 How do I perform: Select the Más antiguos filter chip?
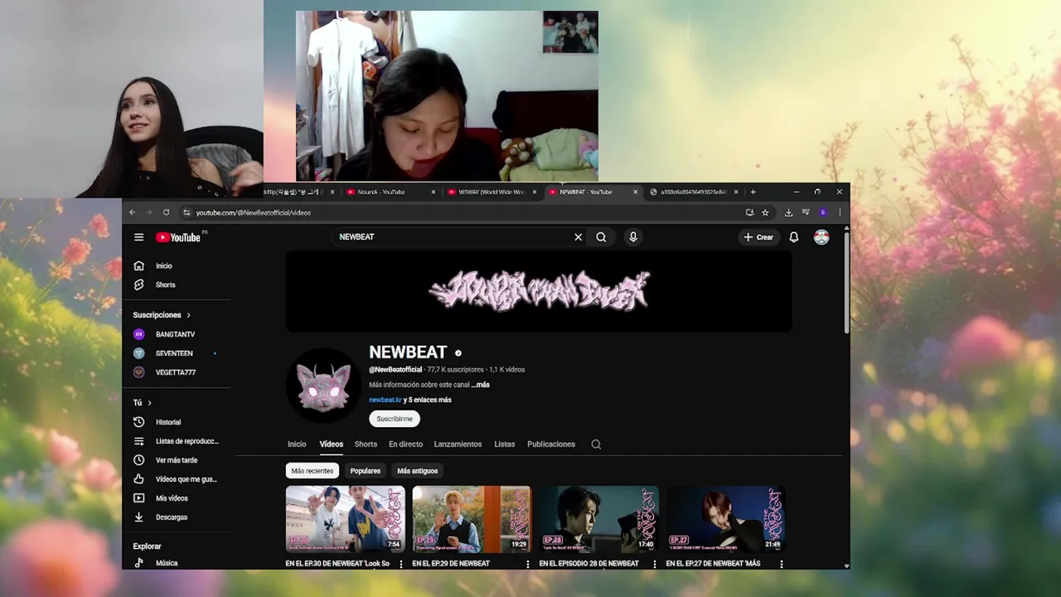click(x=417, y=471)
